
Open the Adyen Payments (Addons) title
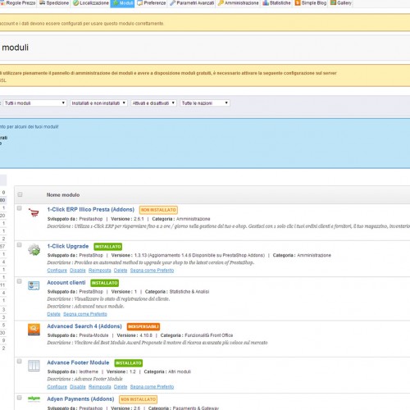(80, 399)
